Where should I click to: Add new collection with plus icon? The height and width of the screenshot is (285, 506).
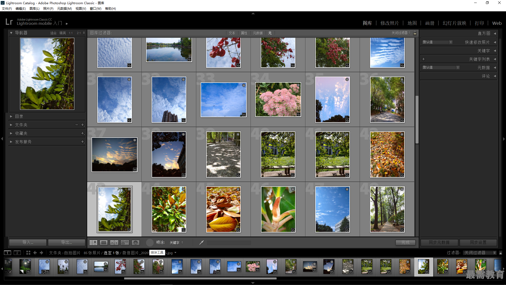tap(82, 133)
